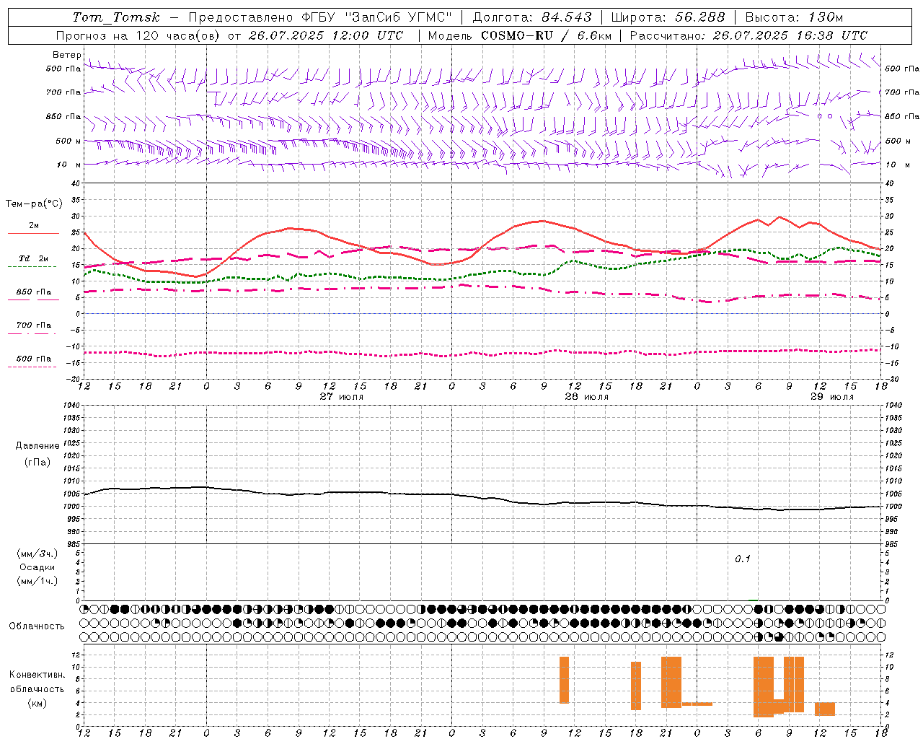Click the (мм/3ч.) precipitation unit label

(37, 554)
